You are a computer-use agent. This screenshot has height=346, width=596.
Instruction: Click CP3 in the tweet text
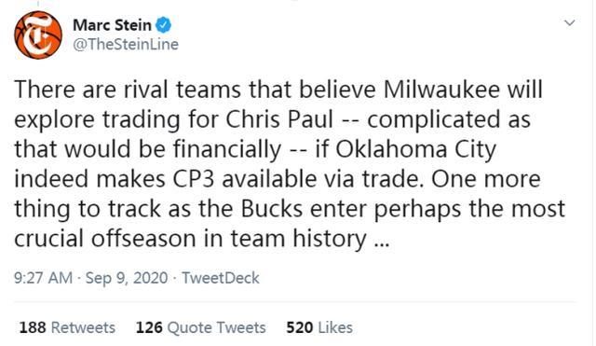click(194, 179)
